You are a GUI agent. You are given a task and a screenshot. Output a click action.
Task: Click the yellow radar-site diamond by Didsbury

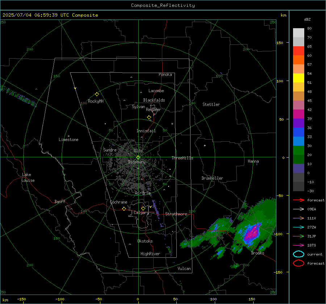coord(138,158)
